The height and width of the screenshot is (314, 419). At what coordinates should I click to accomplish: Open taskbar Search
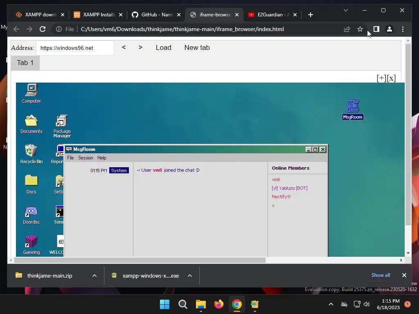pyautogui.click(x=183, y=304)
